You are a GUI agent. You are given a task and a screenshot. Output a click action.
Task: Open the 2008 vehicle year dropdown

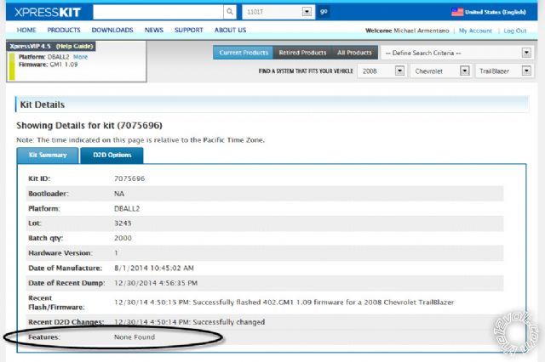(381, 71)
